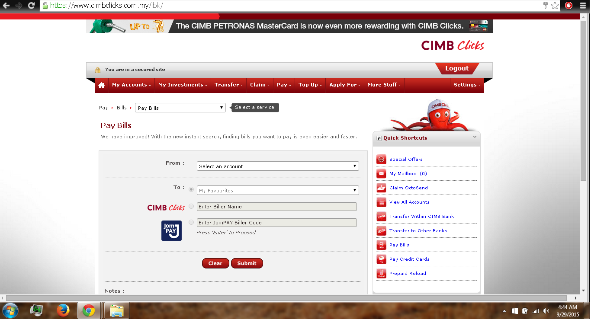Reload the page with browser refresh icon
The image size is (591, 332).
(x=31, y=6)
